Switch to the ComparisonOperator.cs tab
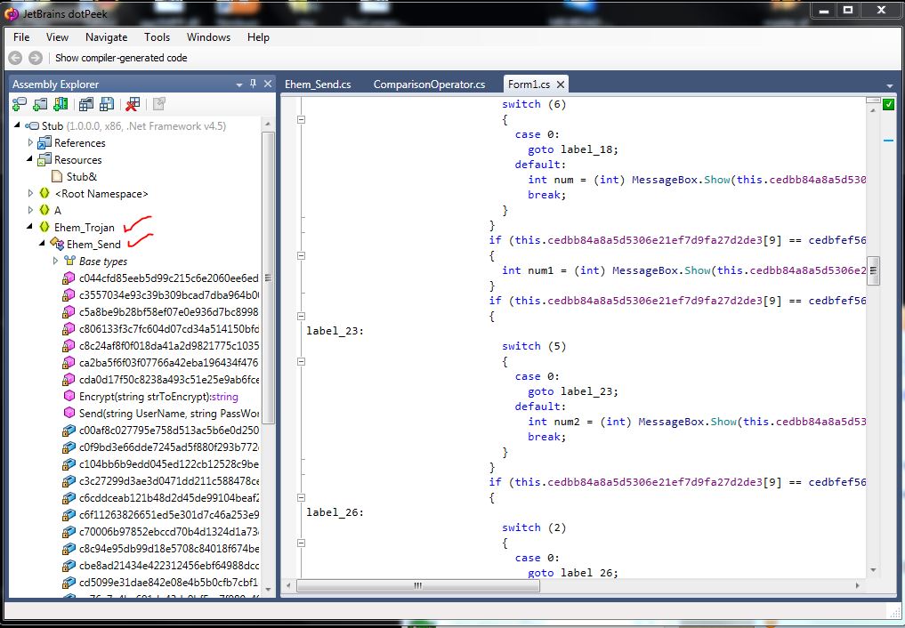The height and width of the screenshot is (628, 905). [x=429, y=85]
